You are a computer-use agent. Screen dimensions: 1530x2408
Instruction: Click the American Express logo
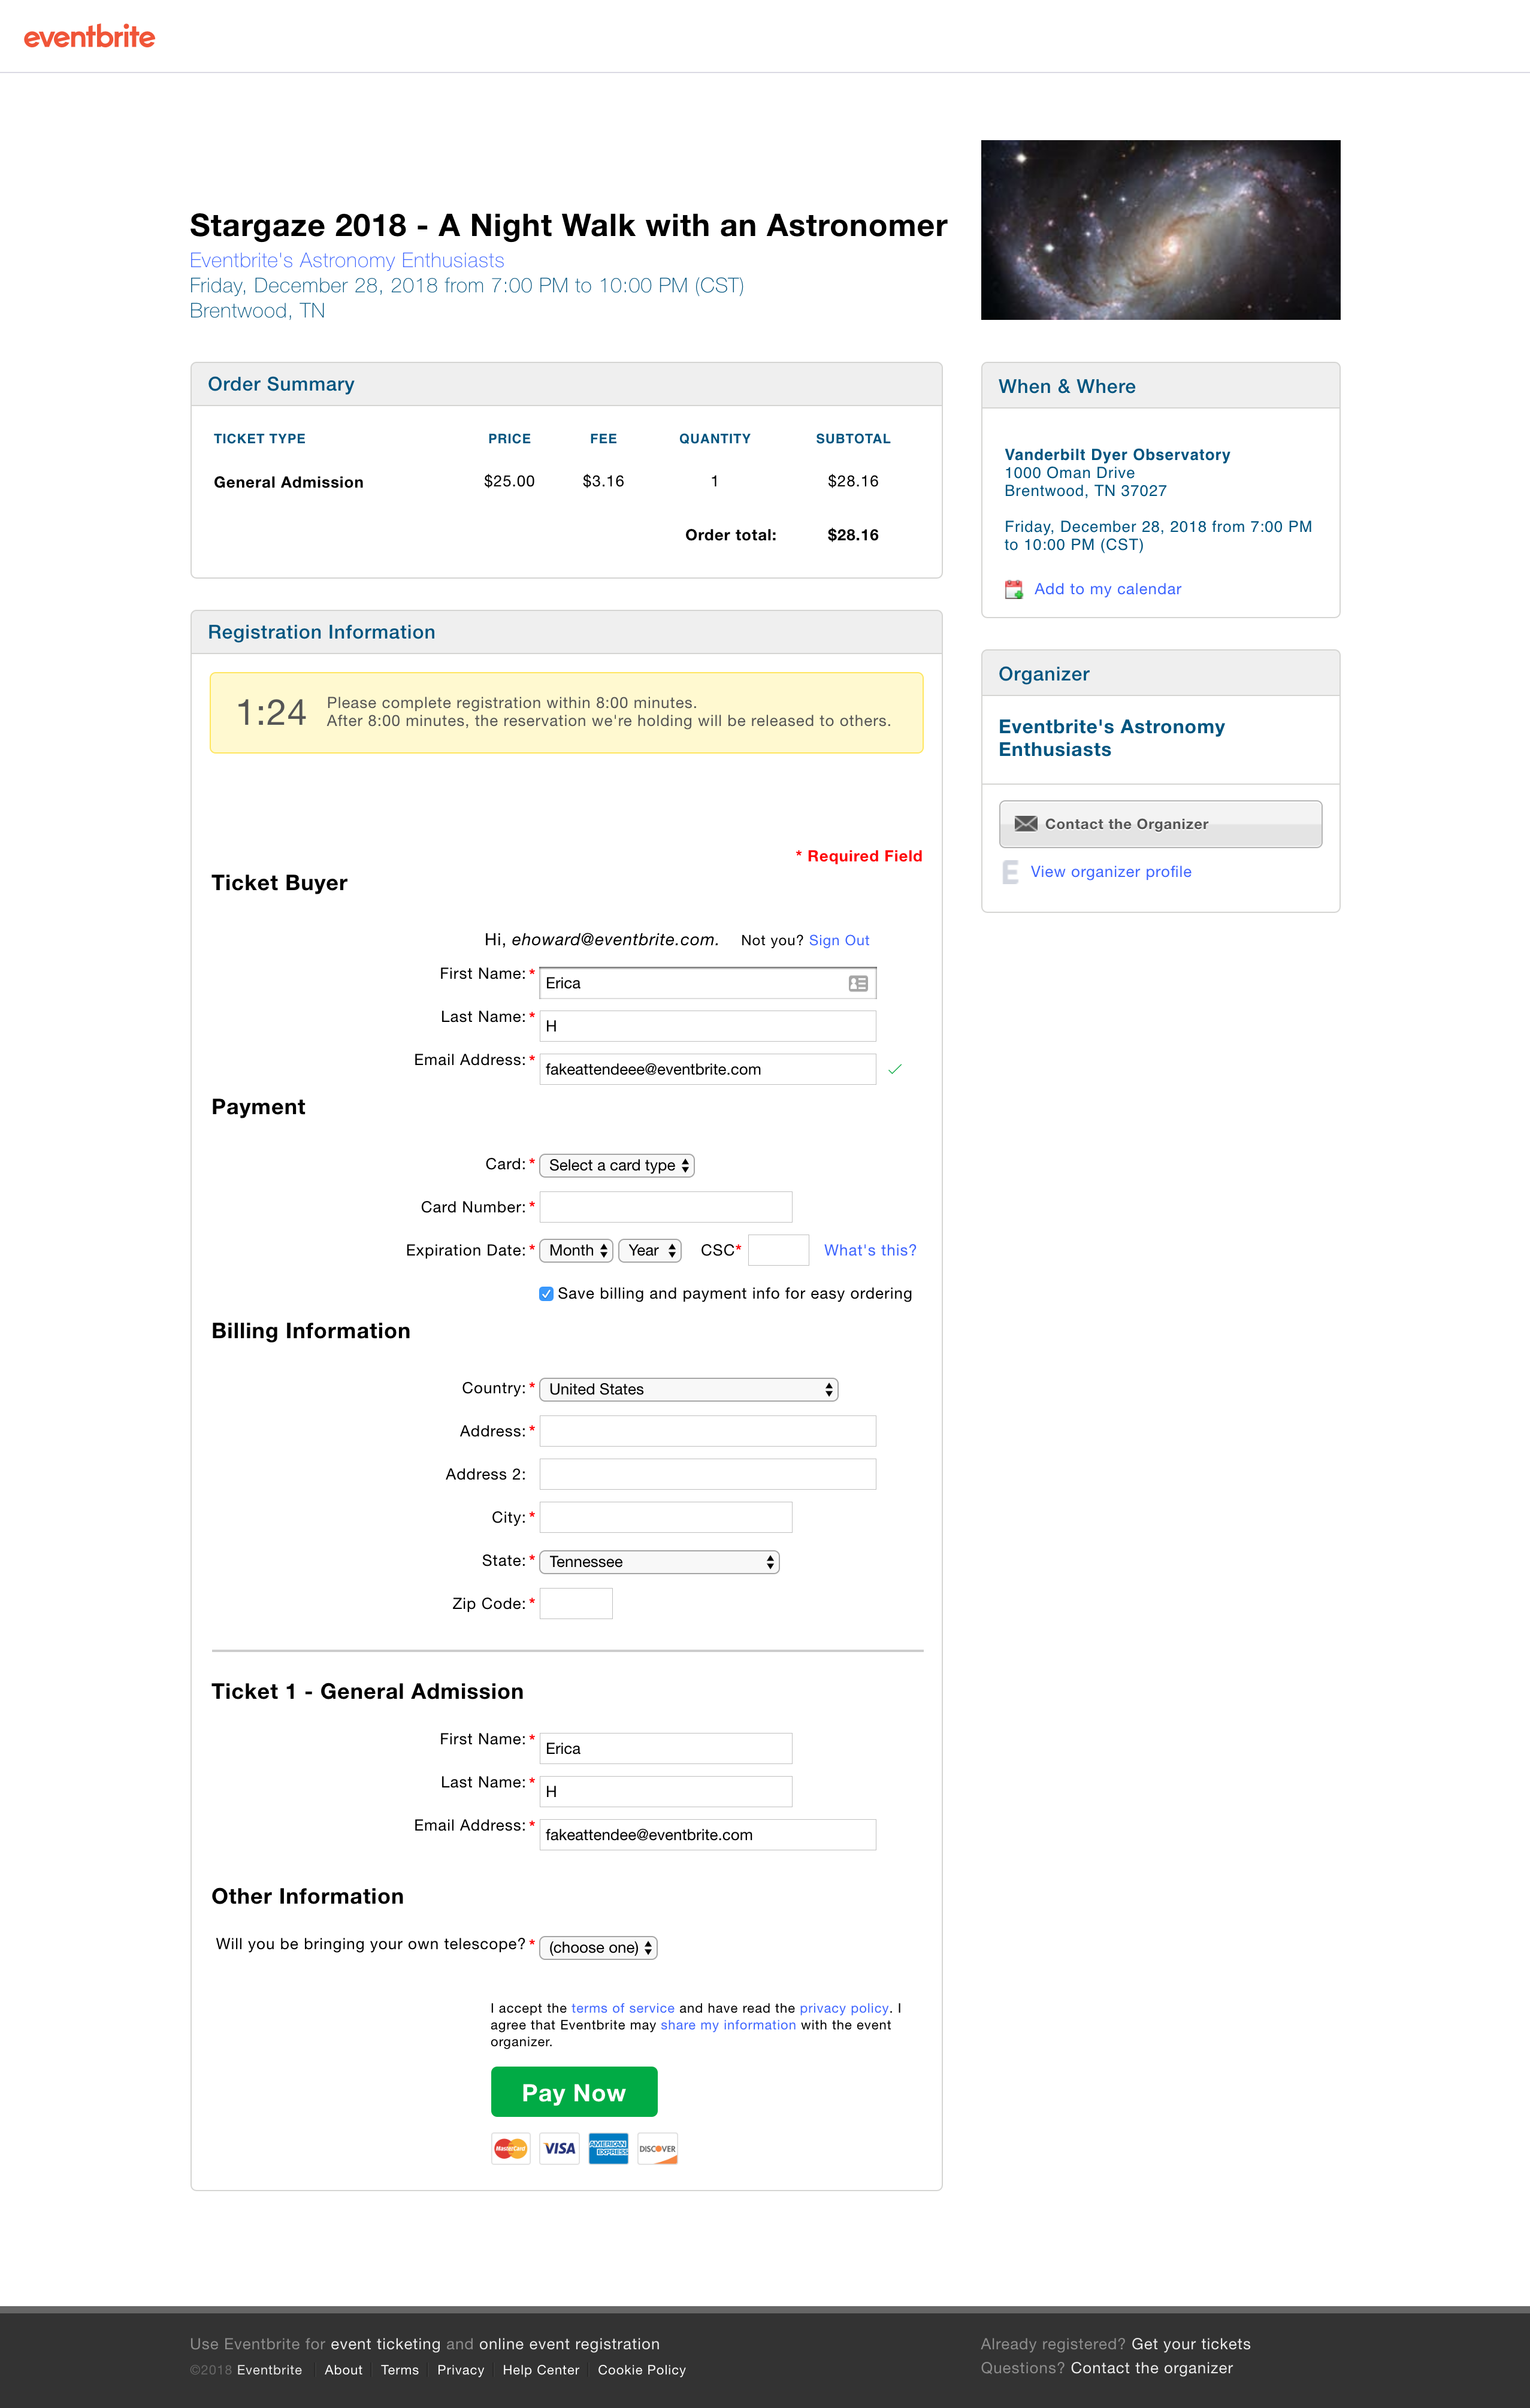pyautogui.click(x=608, y=2148)
